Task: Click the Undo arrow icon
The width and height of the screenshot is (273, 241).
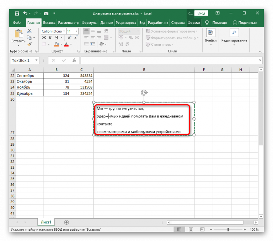Action: 25,13
